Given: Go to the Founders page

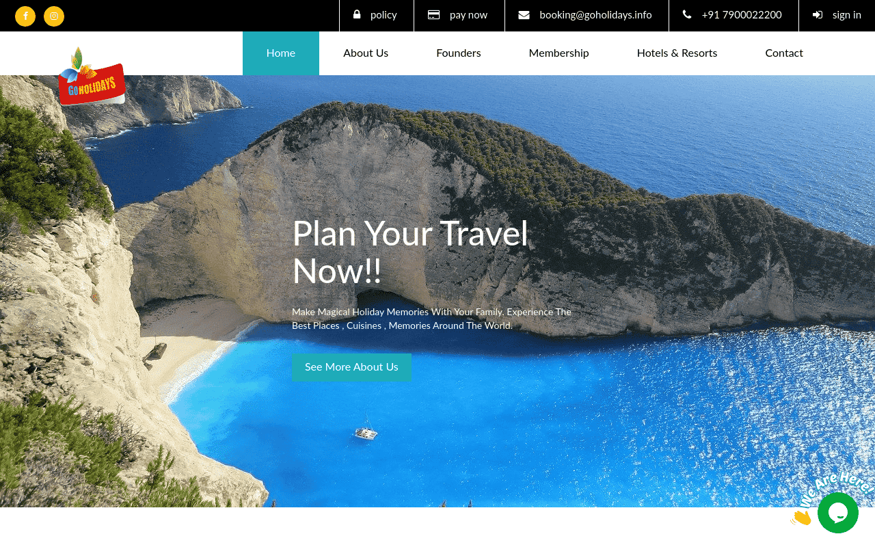Looking at the screenshot, I should (459, 53).
